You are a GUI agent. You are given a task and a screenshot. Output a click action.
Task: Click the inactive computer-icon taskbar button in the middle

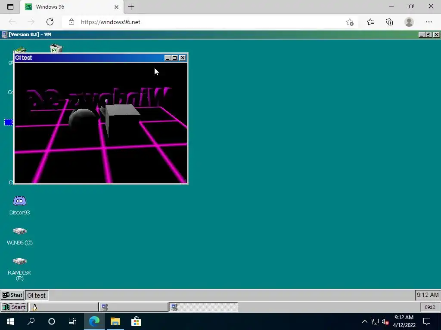[134, 307]
